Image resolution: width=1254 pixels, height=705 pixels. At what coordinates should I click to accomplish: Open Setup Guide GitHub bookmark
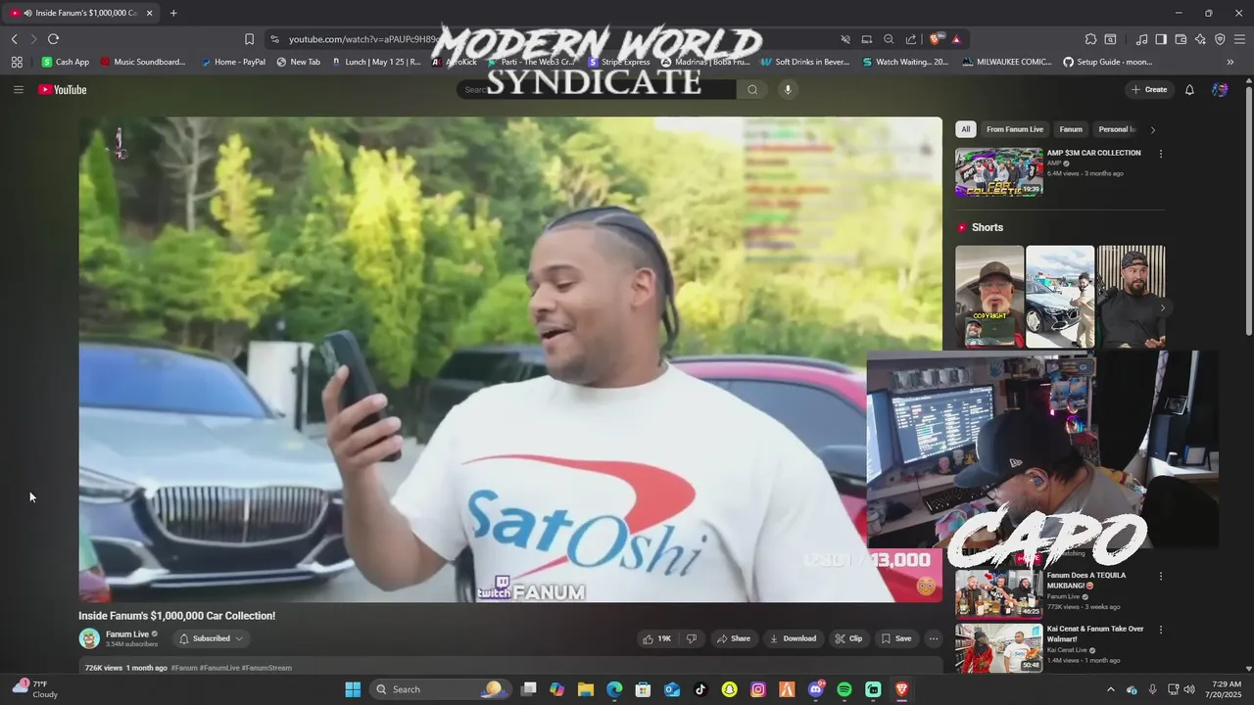[1108, 62]
